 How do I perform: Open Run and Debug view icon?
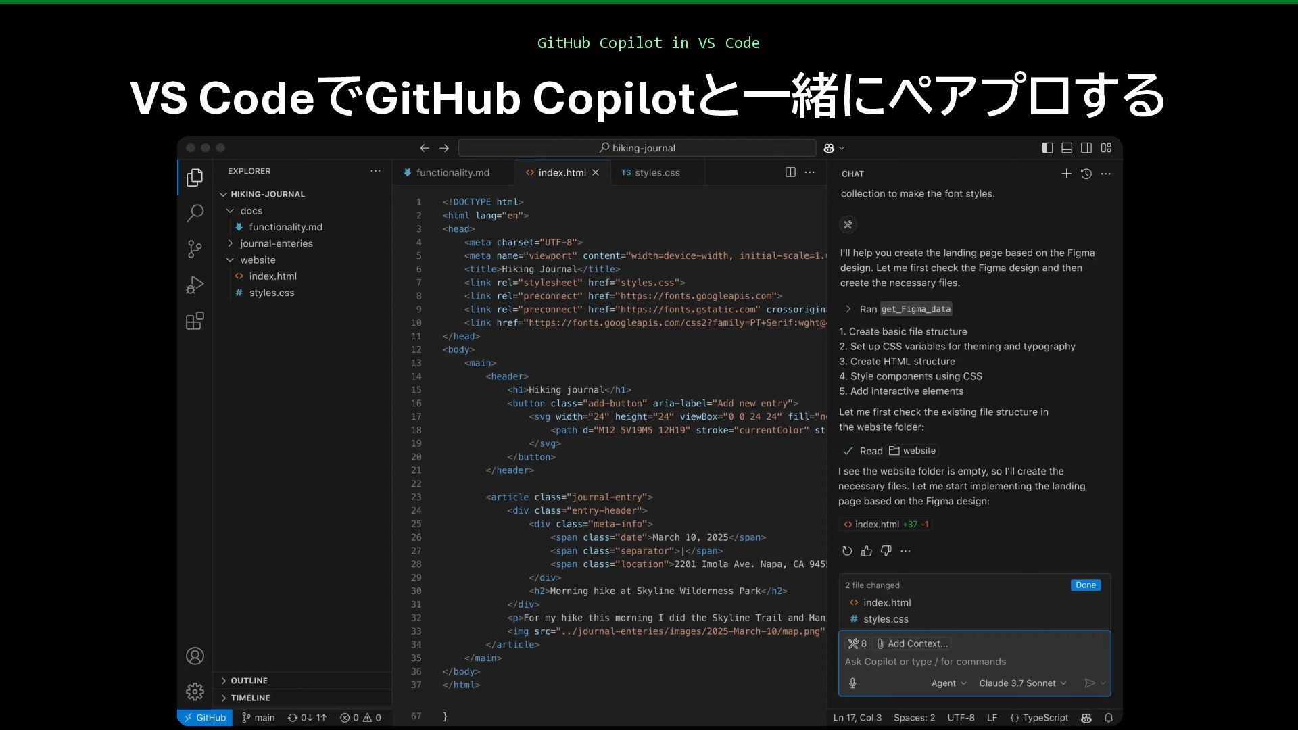[x=195, y=285]
